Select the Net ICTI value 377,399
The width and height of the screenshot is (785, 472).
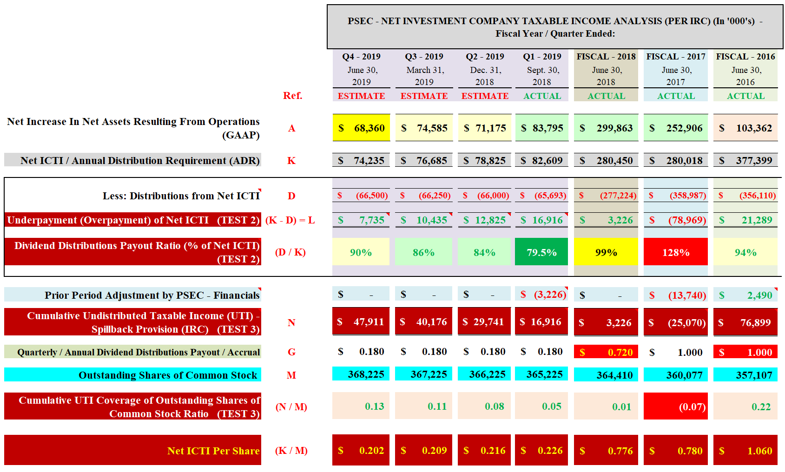point(745,160)
